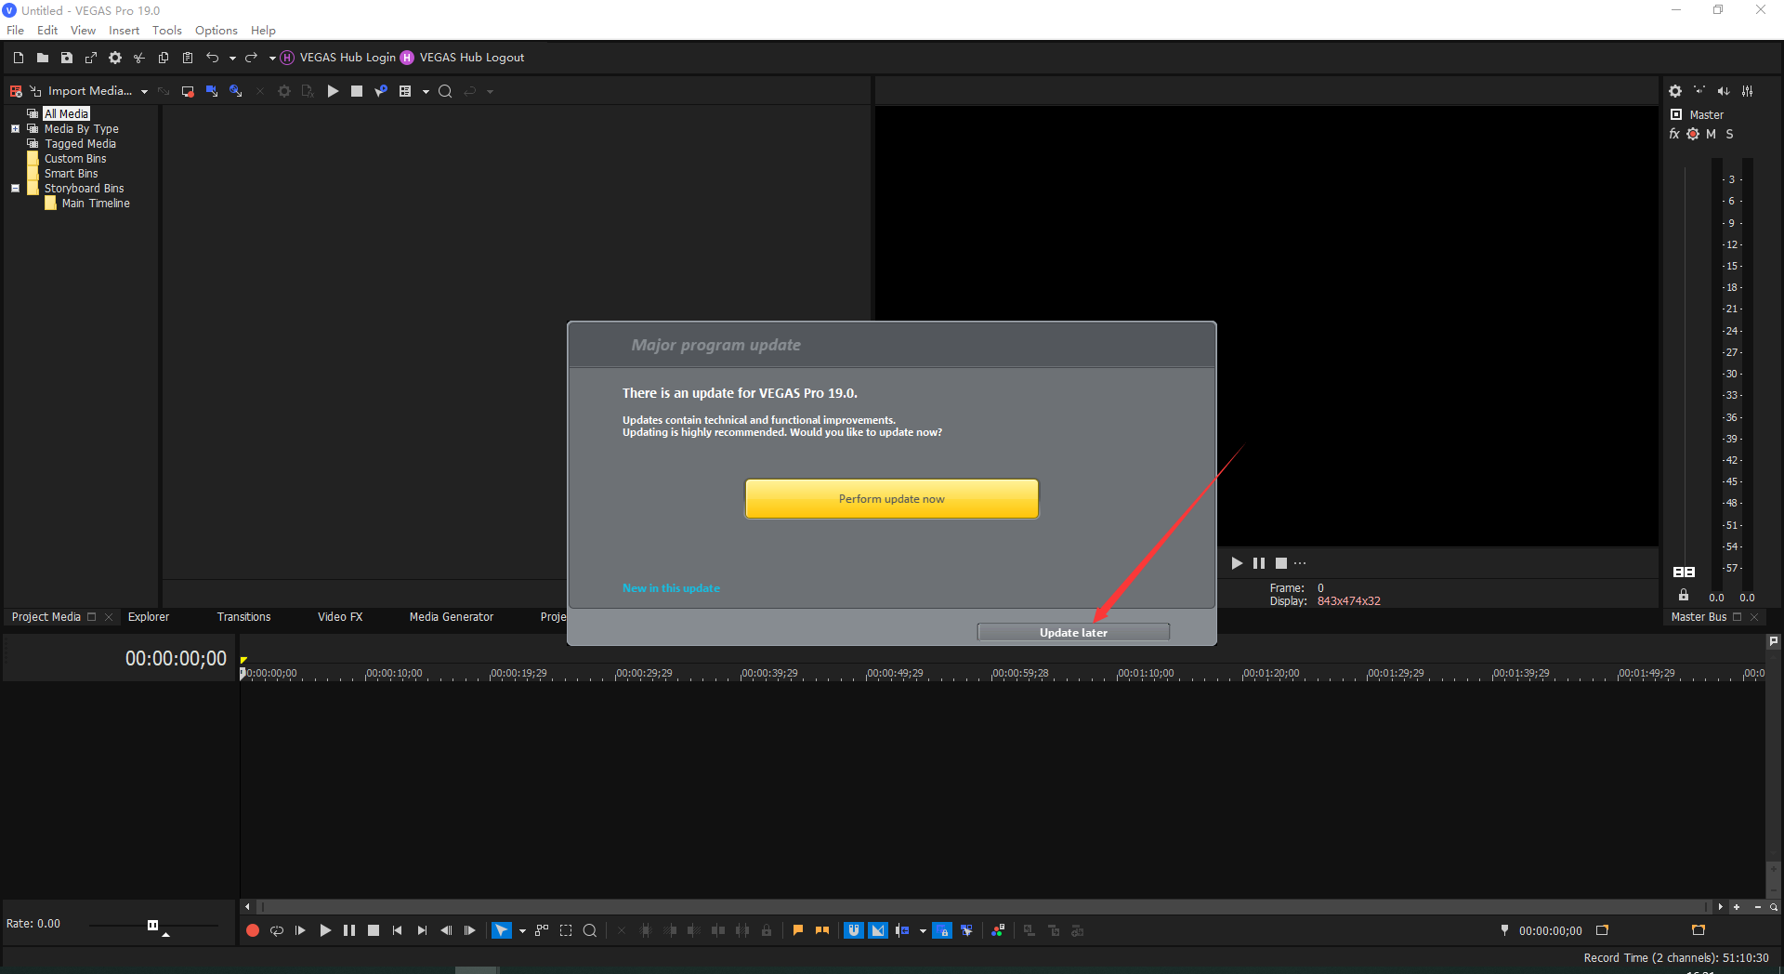Open the Normal Edit tool dropdown arrow
1784x974 pixels.
522,931
